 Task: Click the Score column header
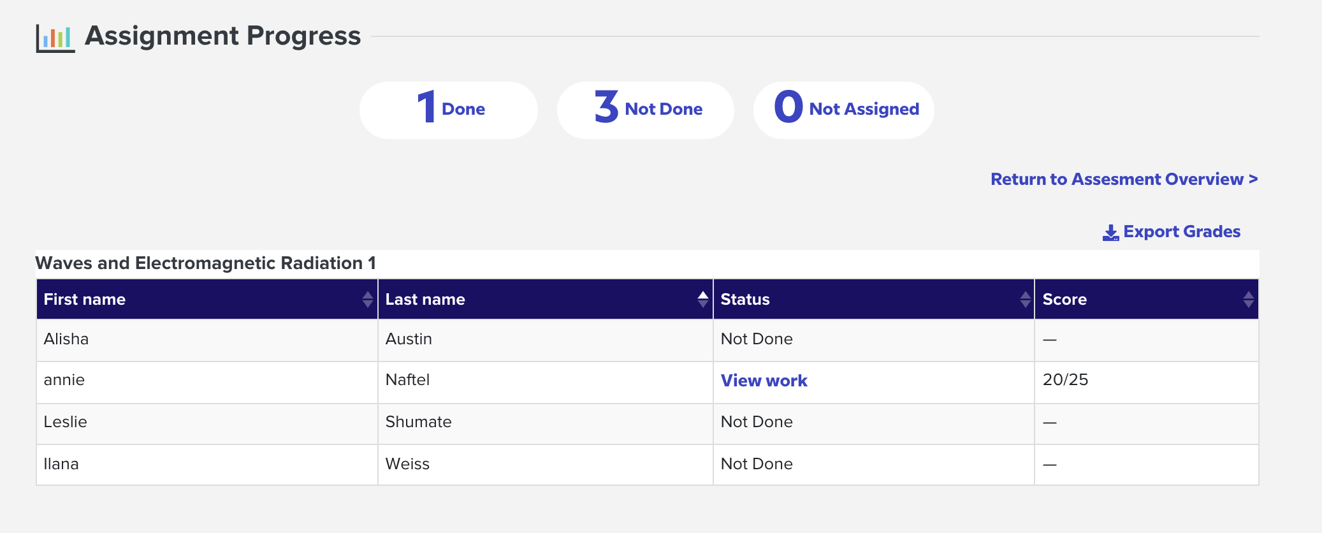(1147, 299)
